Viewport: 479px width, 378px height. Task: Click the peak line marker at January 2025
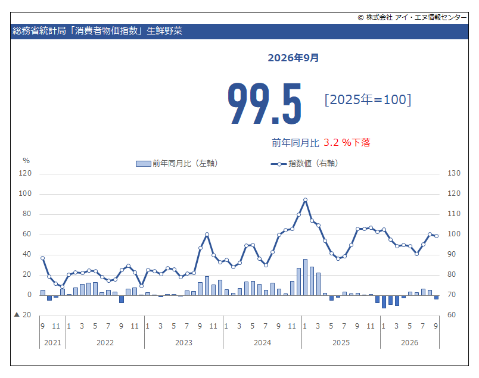tap(305, 200)
